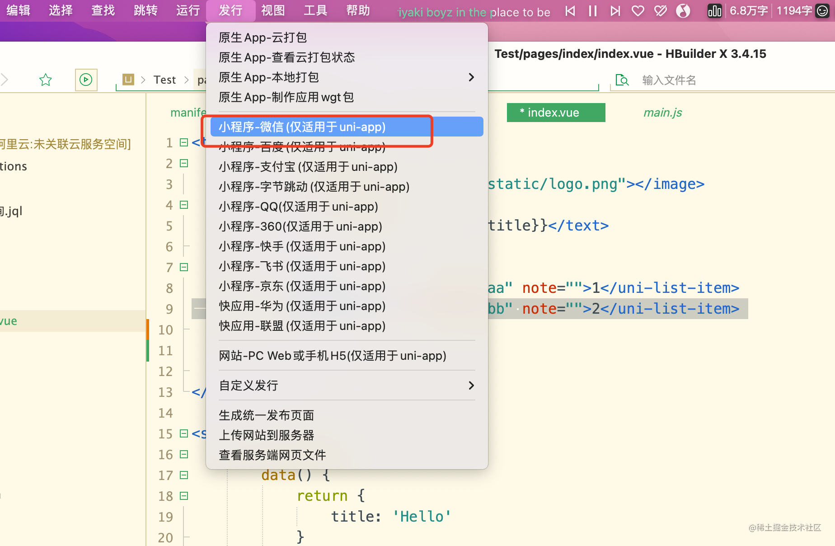Select 小程序-字节跳动 publish option

point(347,187)
